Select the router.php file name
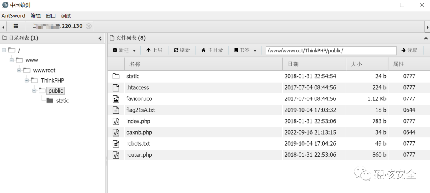This screenshot has height=193, width=430. coord(139,155)
